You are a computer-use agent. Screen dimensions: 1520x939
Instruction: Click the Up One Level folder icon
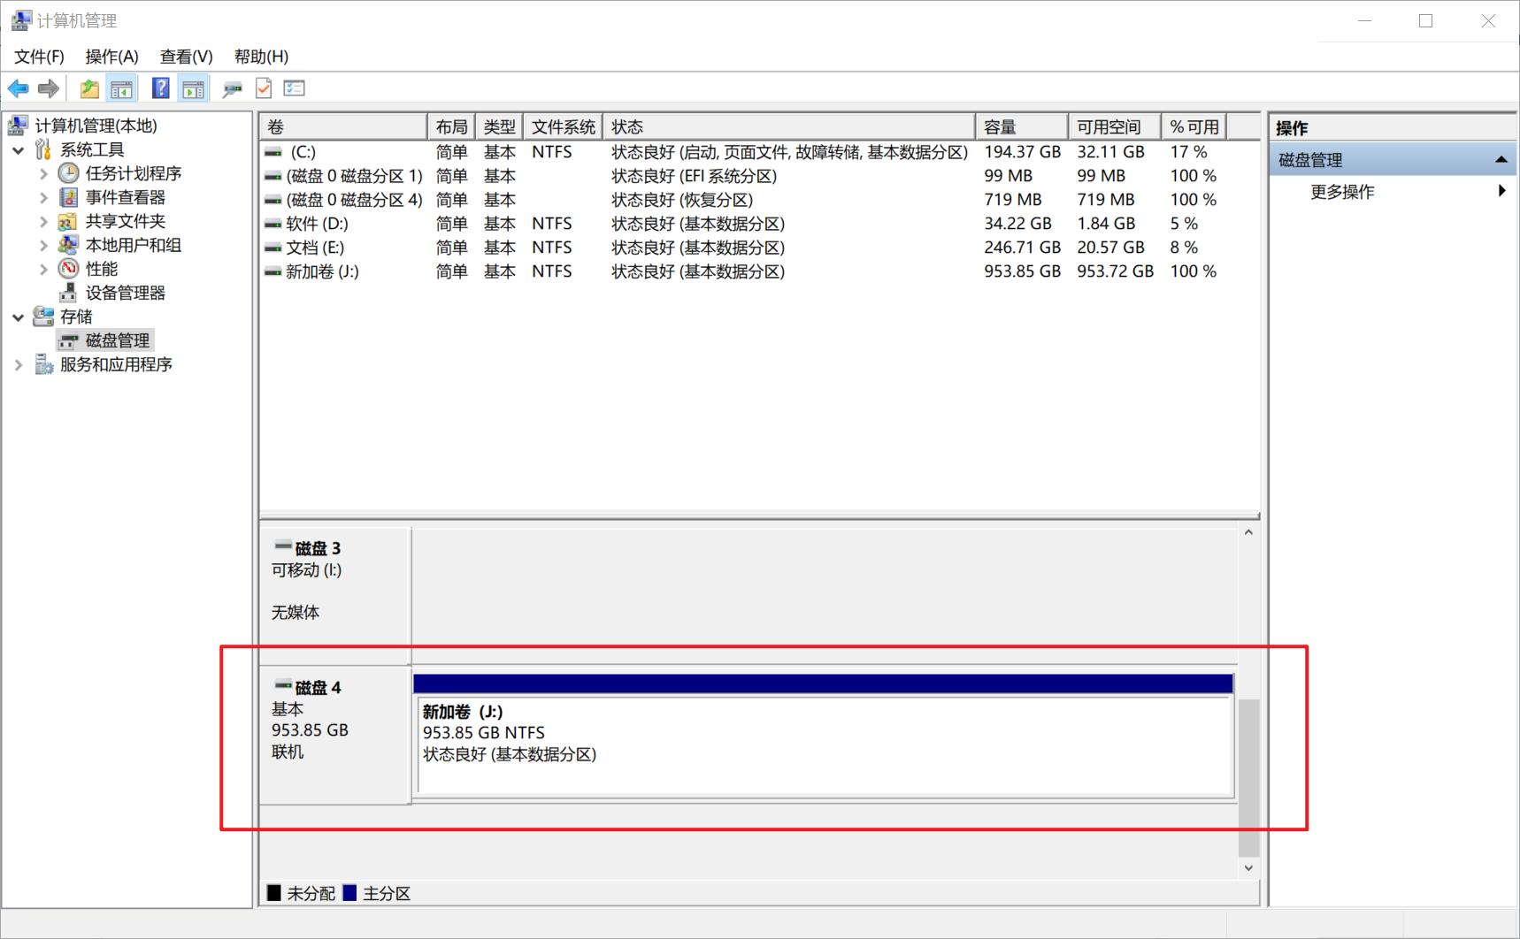pyautogui.click(x=89, y=88)
